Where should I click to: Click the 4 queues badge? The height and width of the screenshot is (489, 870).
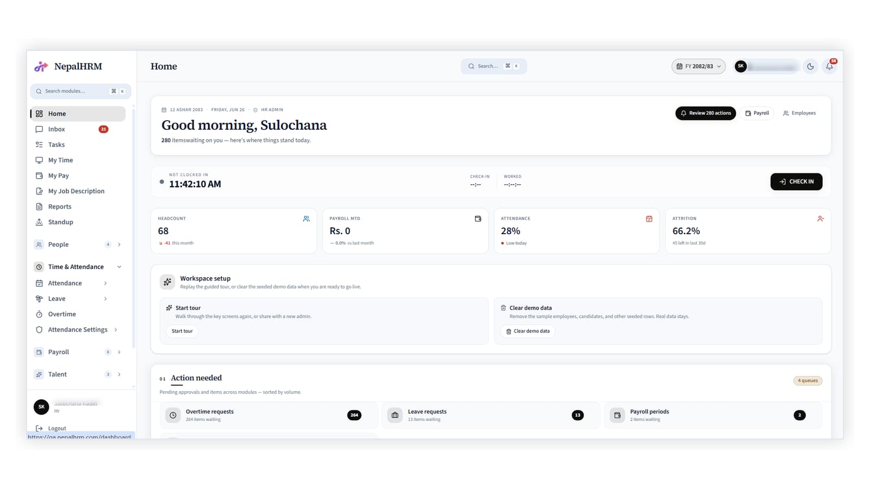click(x=808, y=380)
